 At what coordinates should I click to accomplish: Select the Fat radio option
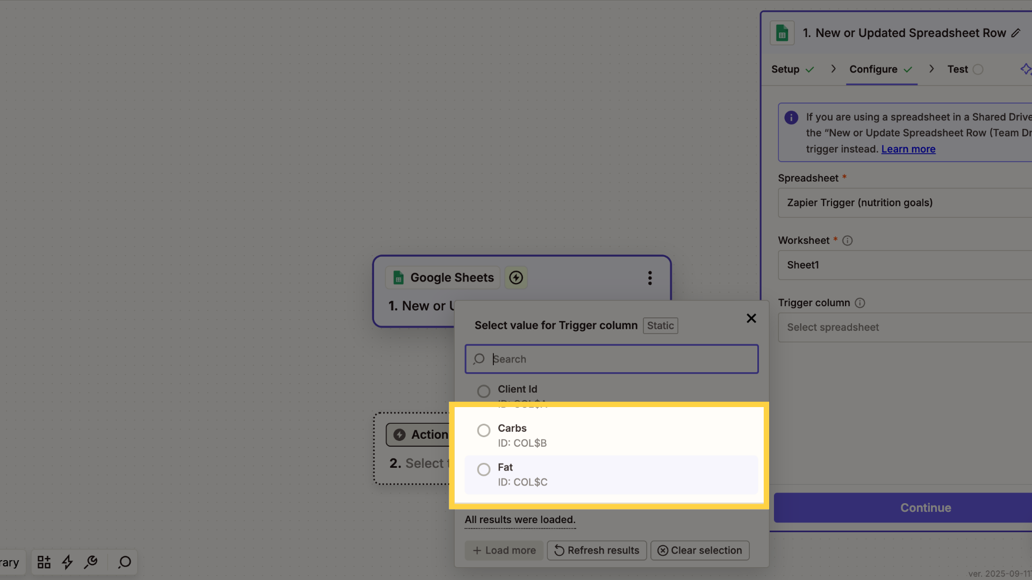[x=484, y=469]
